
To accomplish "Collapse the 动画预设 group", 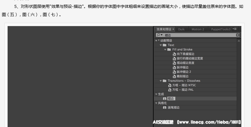I will 156,41.
